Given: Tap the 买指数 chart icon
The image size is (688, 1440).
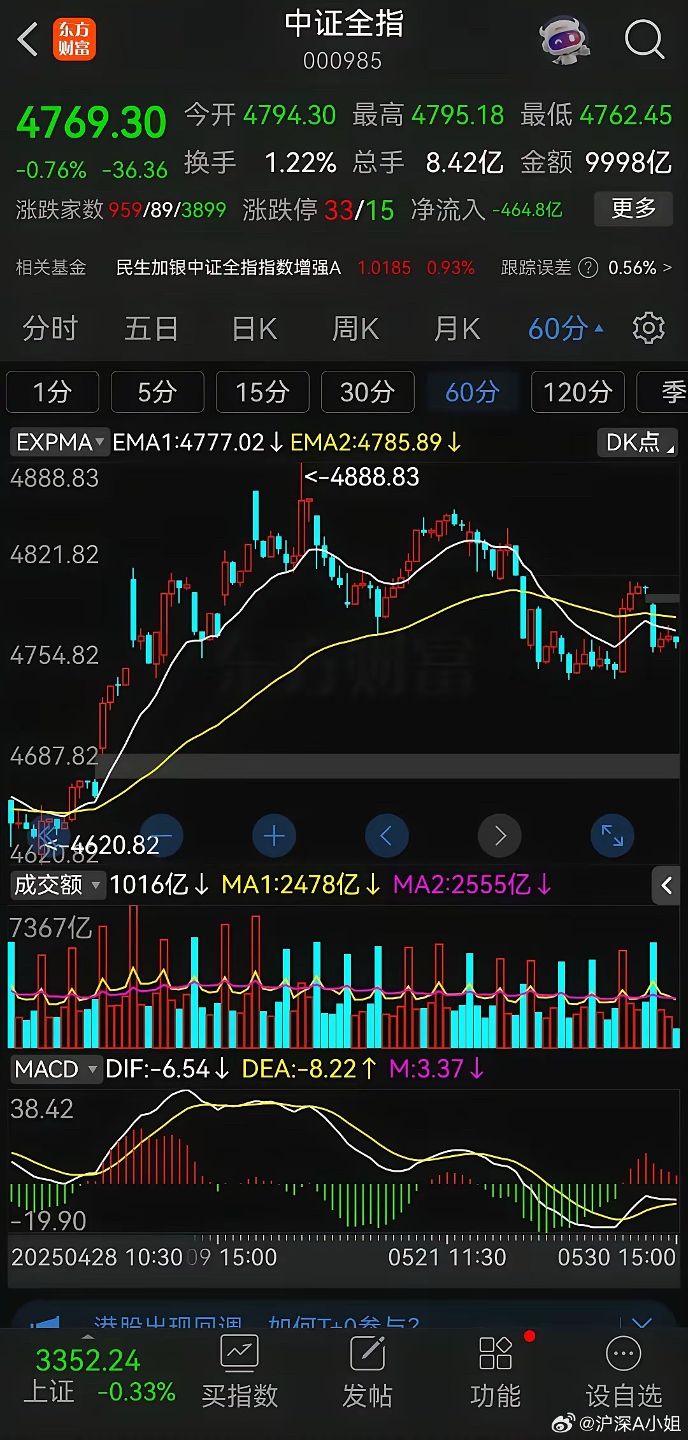Looking at the screenshot, I should [240, 1353].
